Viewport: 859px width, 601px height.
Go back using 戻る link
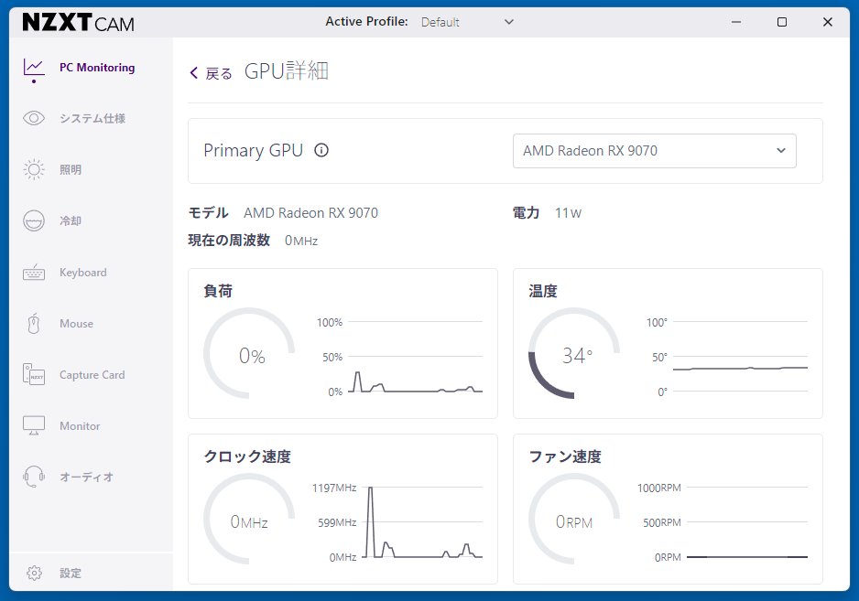pyautogui.click(x=219, y=73)
